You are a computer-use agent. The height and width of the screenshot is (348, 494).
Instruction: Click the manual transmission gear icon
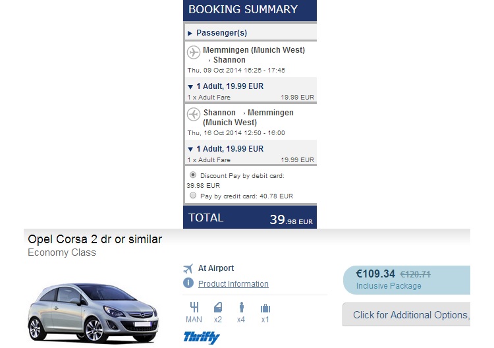click(x=194, y=308)
